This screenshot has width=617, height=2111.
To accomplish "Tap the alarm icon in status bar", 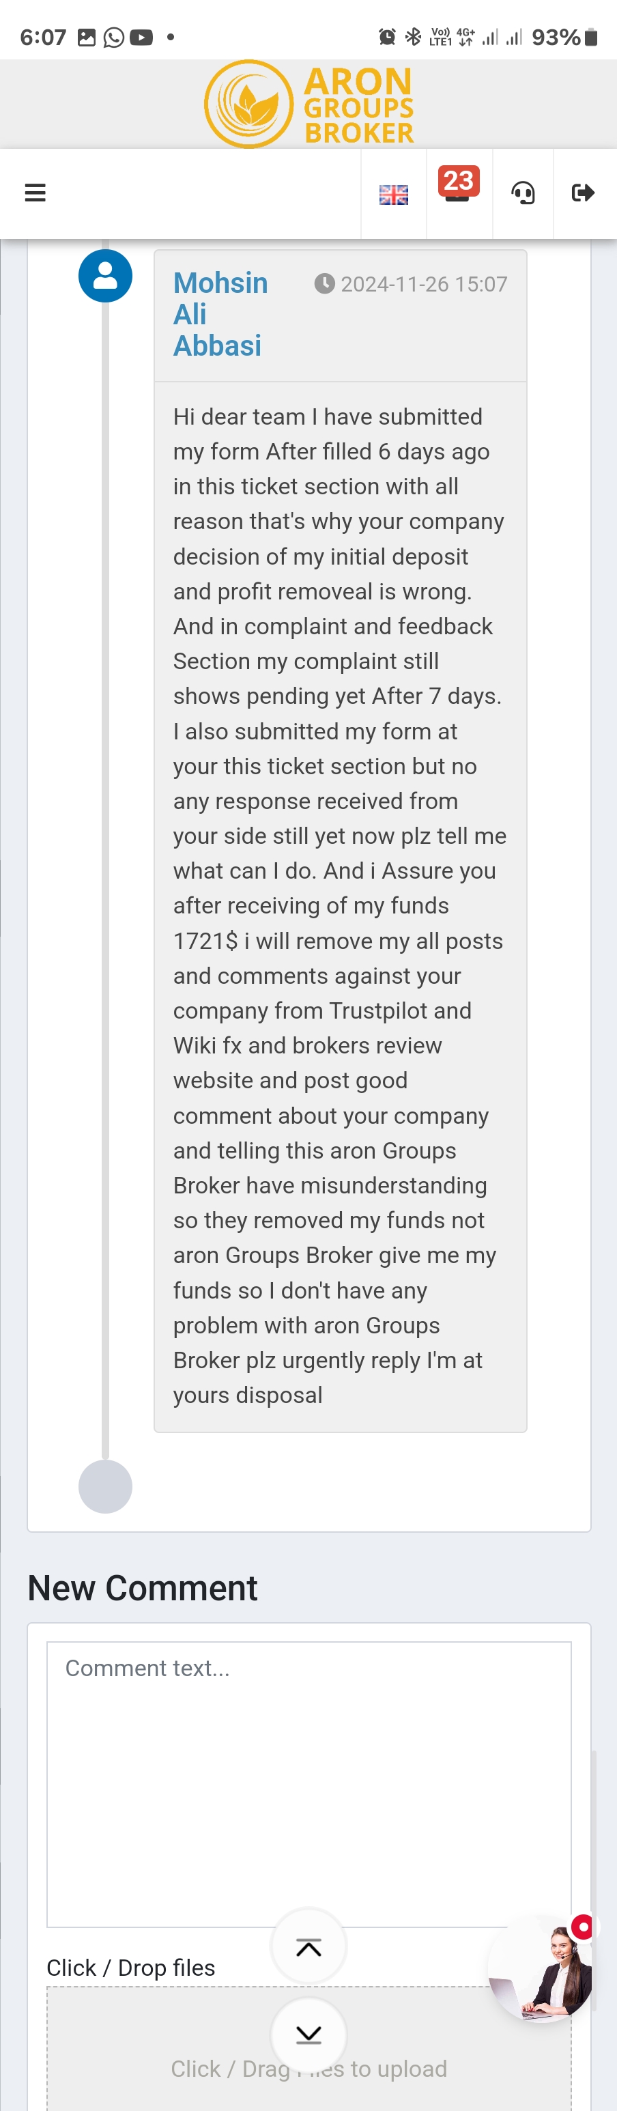I will [x=387, y=37].
